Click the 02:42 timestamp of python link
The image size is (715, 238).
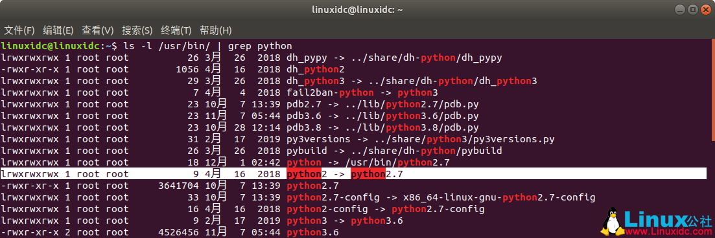click(267, 162)
